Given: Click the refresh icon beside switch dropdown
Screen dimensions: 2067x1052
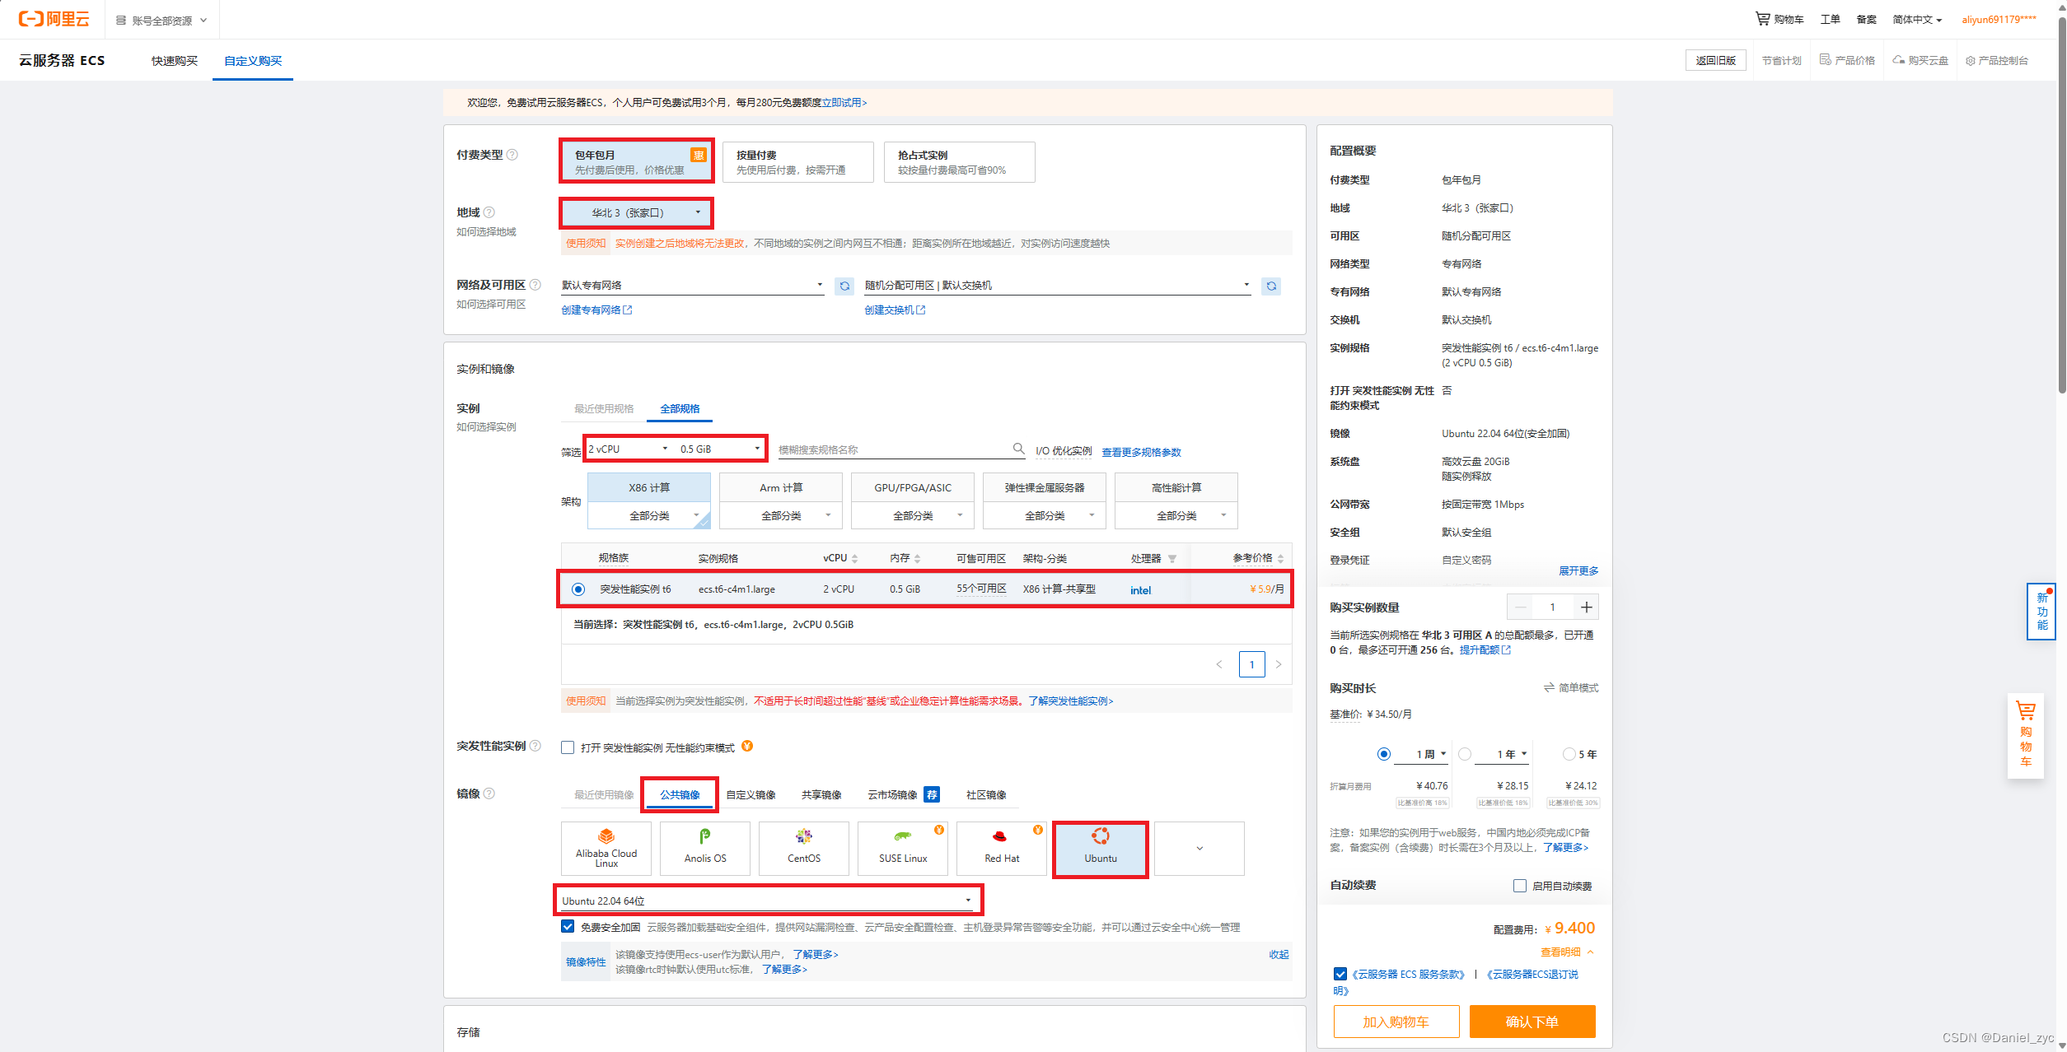Looking at the screenshot, I should pos(1271,286).
